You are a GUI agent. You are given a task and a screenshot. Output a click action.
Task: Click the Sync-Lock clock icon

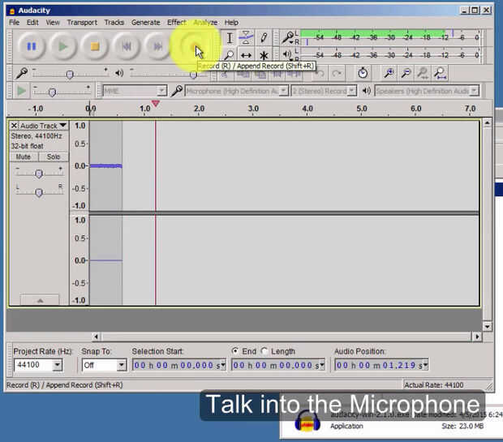363,73
